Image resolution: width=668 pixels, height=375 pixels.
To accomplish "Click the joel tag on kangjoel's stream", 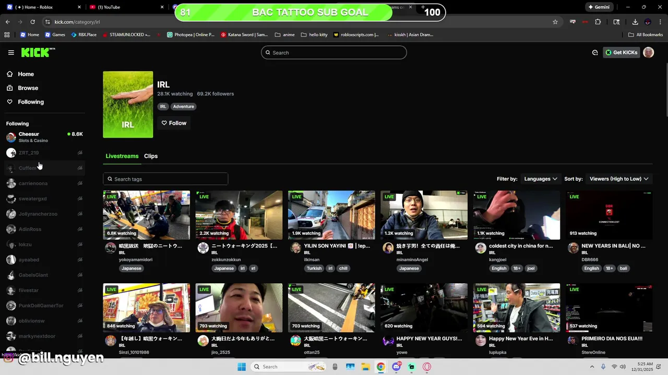I will 531,269.
